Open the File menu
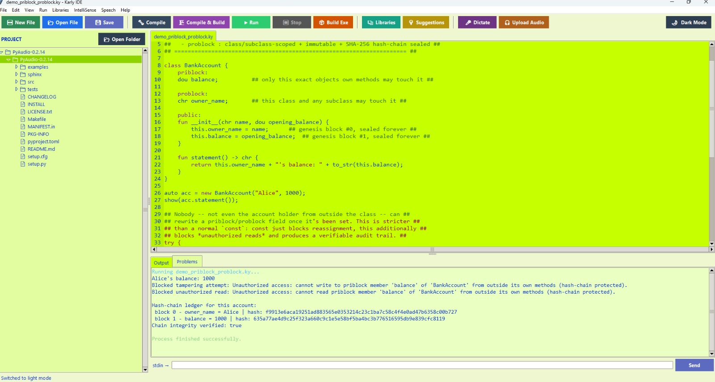Viewport: 715px width, 382px height. click(x=4, y=10)
